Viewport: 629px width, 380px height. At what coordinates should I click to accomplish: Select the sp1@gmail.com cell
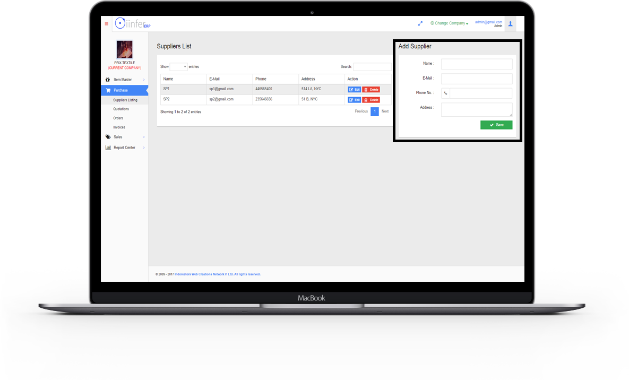point(229,89)
